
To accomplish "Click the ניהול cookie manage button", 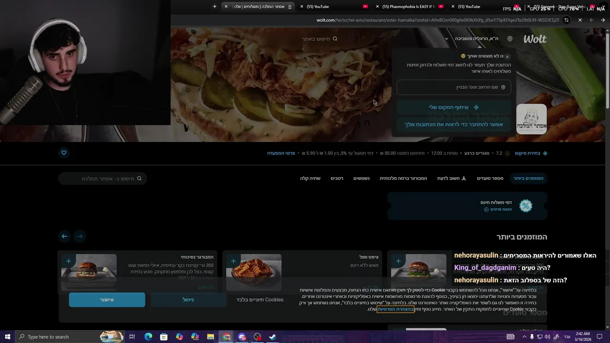I will tap(188, 300).
